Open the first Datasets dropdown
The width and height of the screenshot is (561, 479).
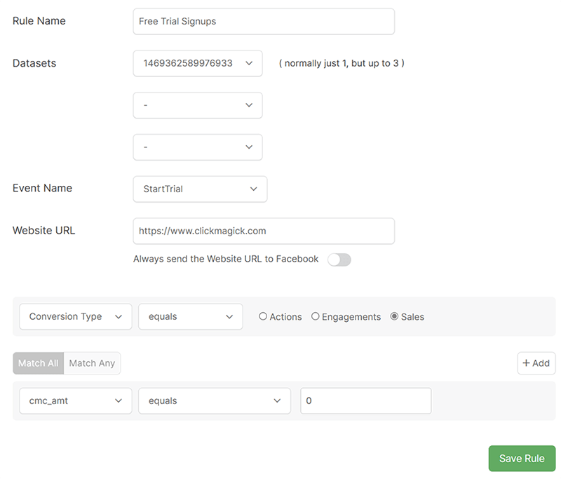coord(197,63)
